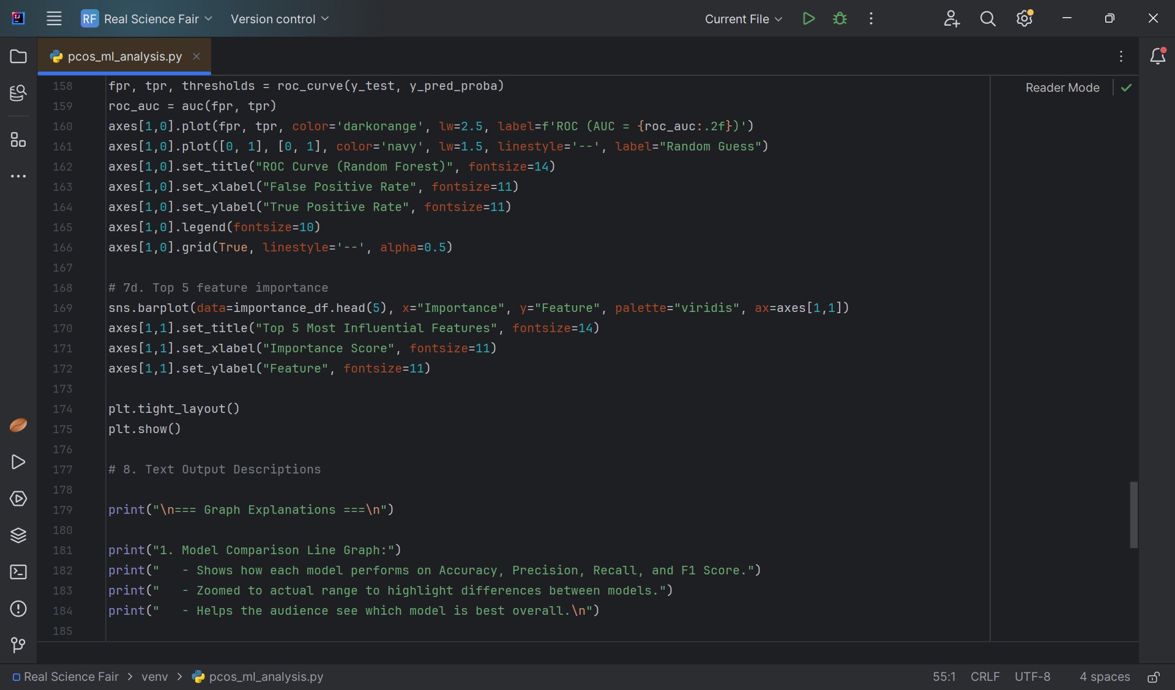The image size is (1175, 690).
Task: Open the Python Packages layers icon
Action: [x=18, y=535]
